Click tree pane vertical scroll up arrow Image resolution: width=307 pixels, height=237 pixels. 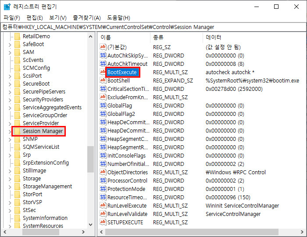(90, 36)
